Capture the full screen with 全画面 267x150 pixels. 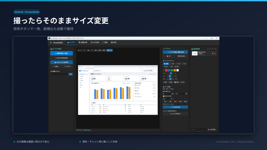[x=56, y=66]
